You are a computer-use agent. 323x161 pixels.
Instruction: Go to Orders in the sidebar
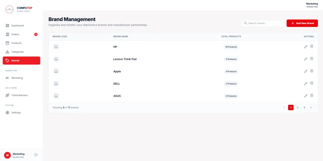click(x=21, y=35)
